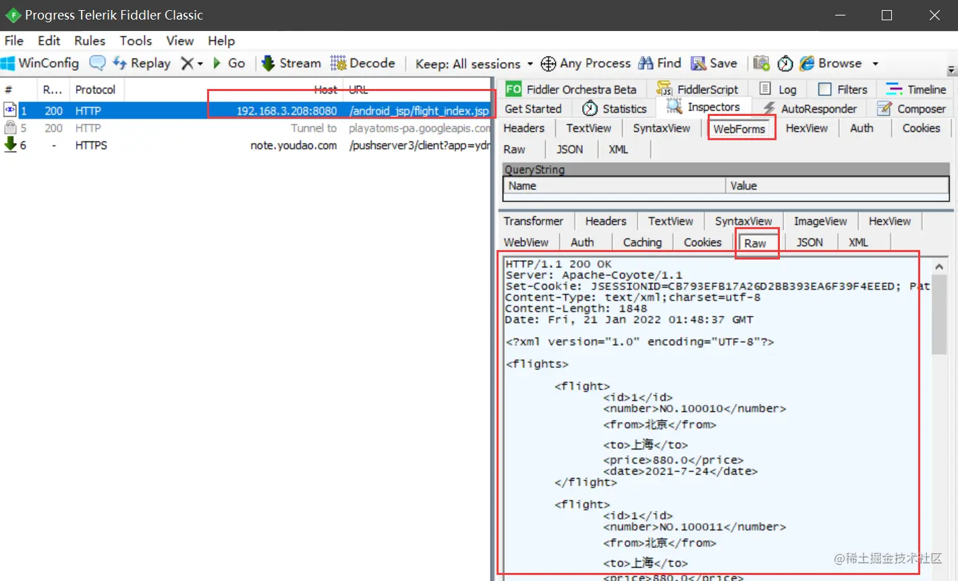958x581 pixels.
Task: Click the Browse Internet Explorer icon
Action: (x=807, y=63)
